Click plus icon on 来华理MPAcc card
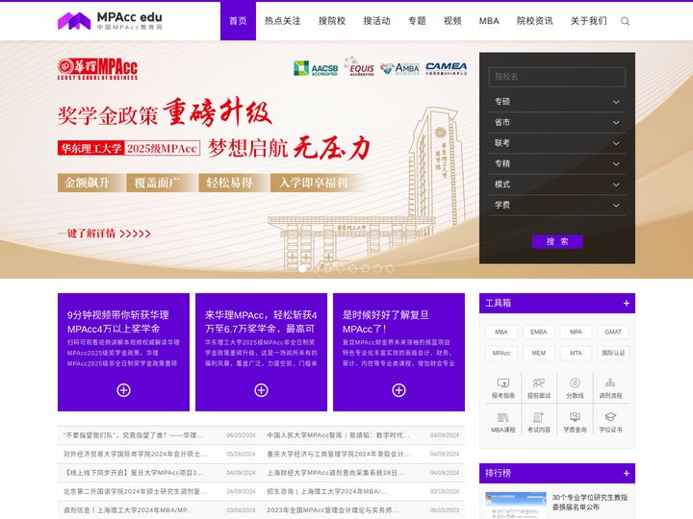 (261, 390)
